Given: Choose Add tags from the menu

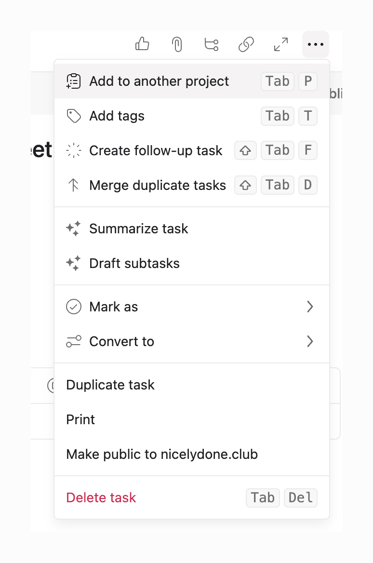Looking at the screenshot, I should click(x=117, y=116).
